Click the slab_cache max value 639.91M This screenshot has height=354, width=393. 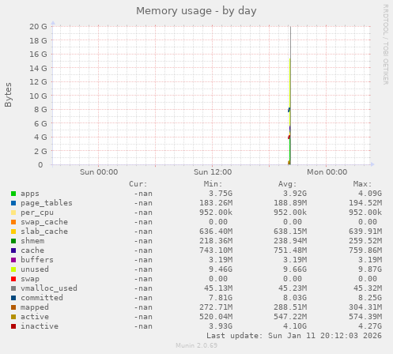(x=365, y=232)
